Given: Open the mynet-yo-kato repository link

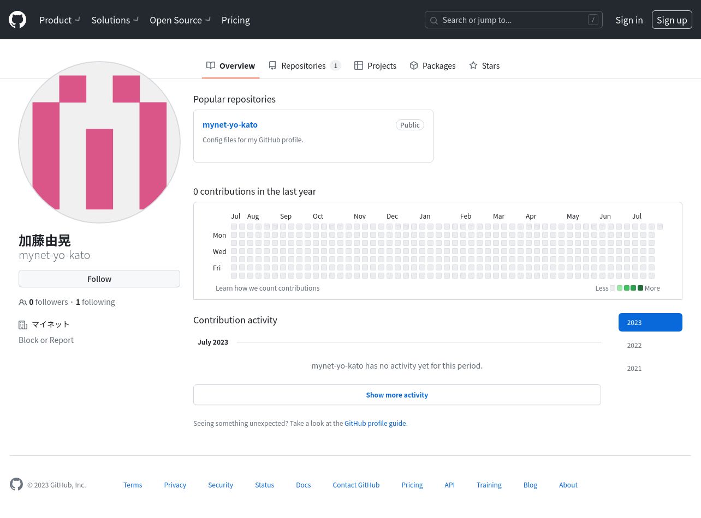Looking at the screenshot, I should point(230,124).
